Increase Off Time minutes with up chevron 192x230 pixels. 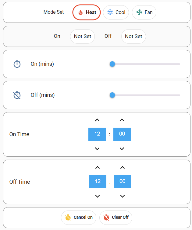coord(123,168)
